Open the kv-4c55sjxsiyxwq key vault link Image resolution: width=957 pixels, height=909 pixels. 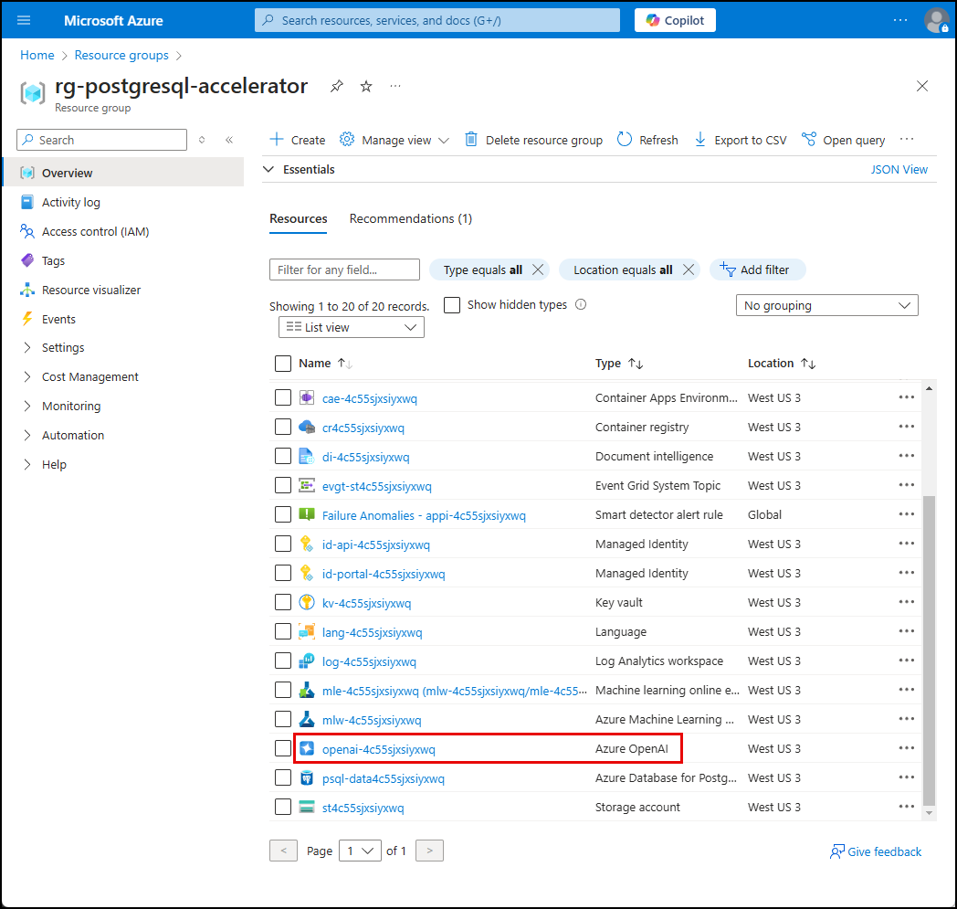366,603
